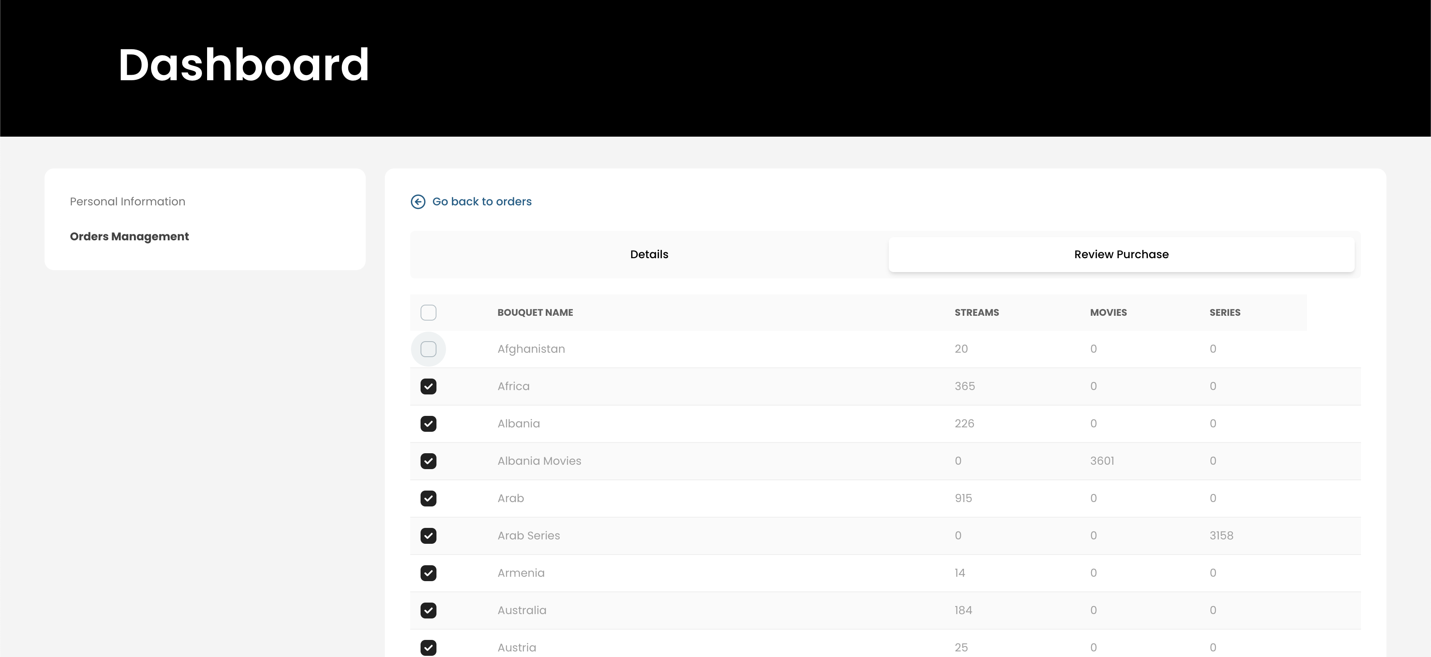The height and width of the screenshot is (657, 1431).
Task: Deselect the Australia bouquet checkbox
Action: 428,611
